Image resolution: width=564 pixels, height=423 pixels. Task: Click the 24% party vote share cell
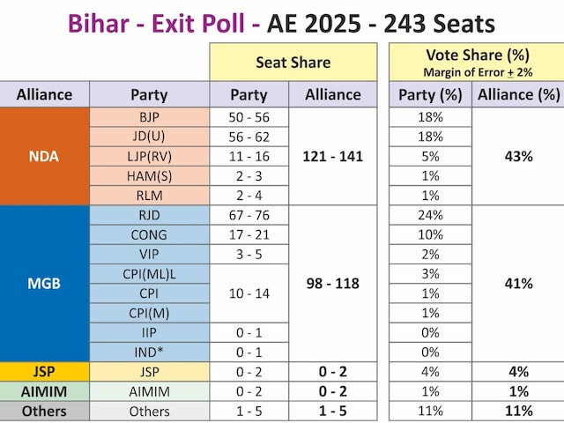coord(431,215)
